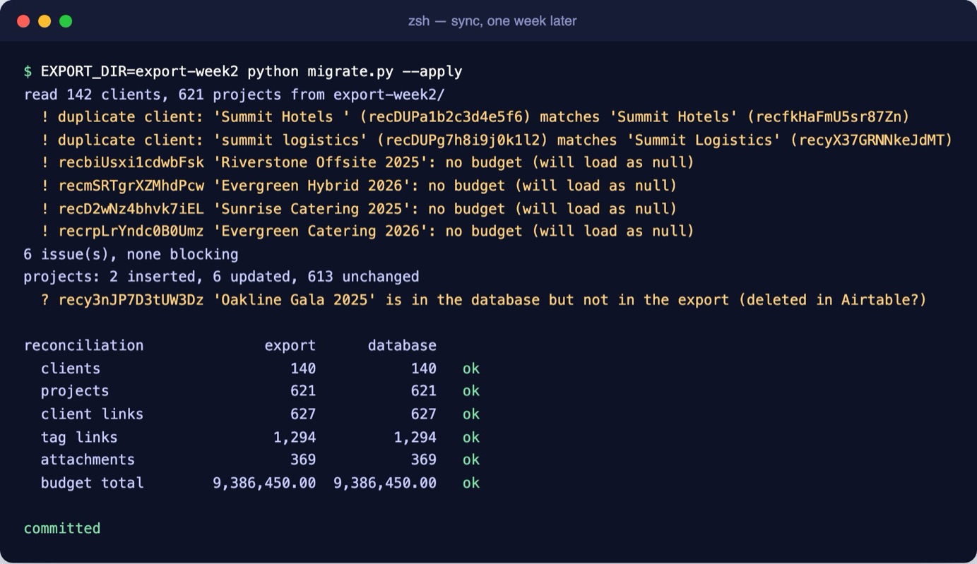Click the 'reconciliation' table heading
977x564 pixels.
(84, 346)
